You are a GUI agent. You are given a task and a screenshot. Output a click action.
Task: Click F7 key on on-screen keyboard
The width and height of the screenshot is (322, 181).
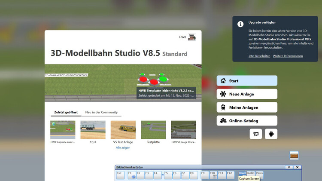pos(185,175)
